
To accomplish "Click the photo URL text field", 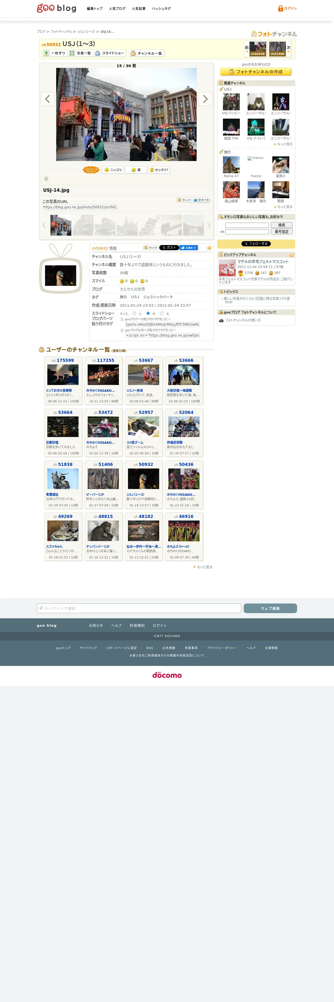I will click(x=80, y=207).
